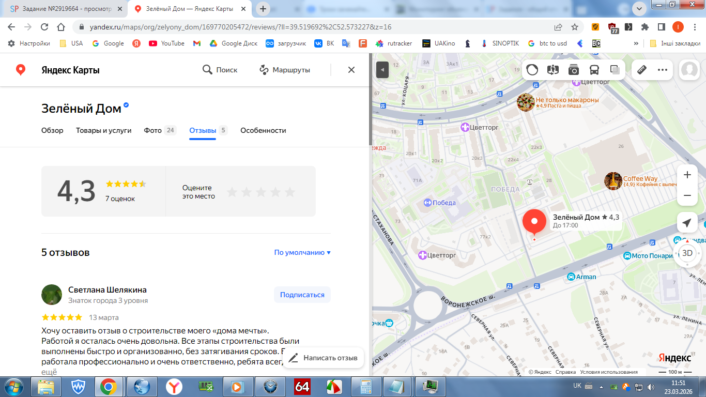The height and width of the screenshot is (397, 706).
Task: Open map layers selector icon
Action: [615, 70]
